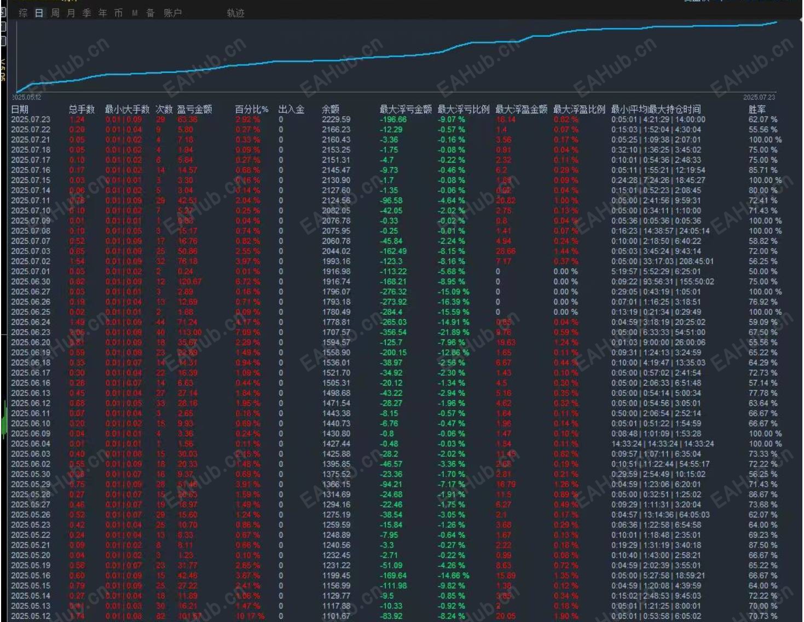Click the 最大浮亏金额 column header
The width and height of the screenshot is (804, 622).
(406, 110)
